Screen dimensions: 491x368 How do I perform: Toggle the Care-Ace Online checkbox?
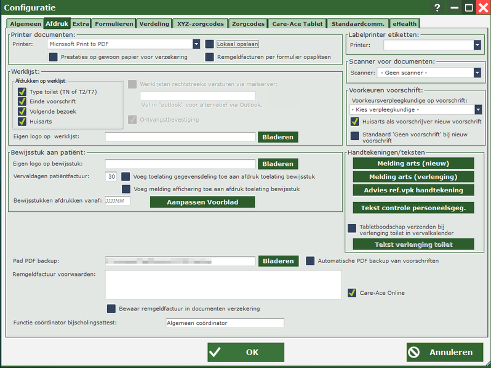(352, 293)
